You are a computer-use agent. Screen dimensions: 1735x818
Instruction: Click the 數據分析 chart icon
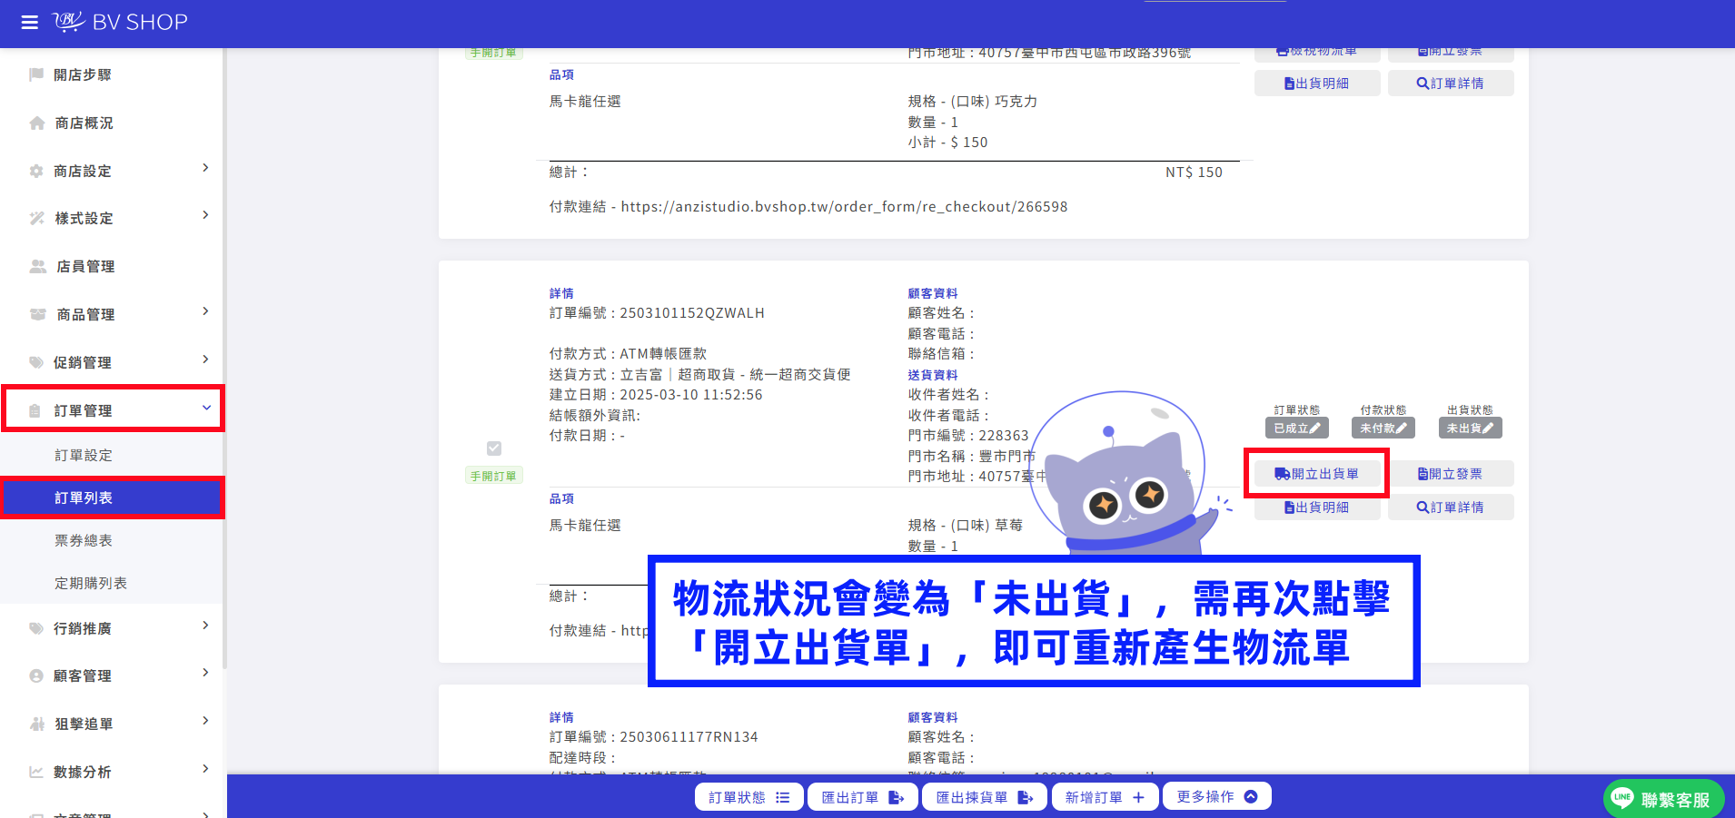[x=36, y=772]
